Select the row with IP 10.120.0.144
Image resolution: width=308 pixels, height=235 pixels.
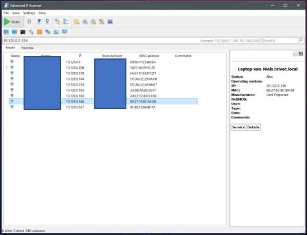103,79
